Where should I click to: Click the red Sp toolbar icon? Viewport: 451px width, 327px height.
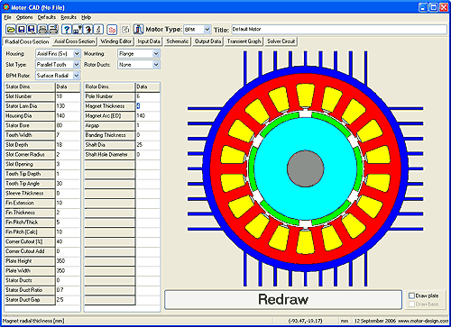(112, 30)
